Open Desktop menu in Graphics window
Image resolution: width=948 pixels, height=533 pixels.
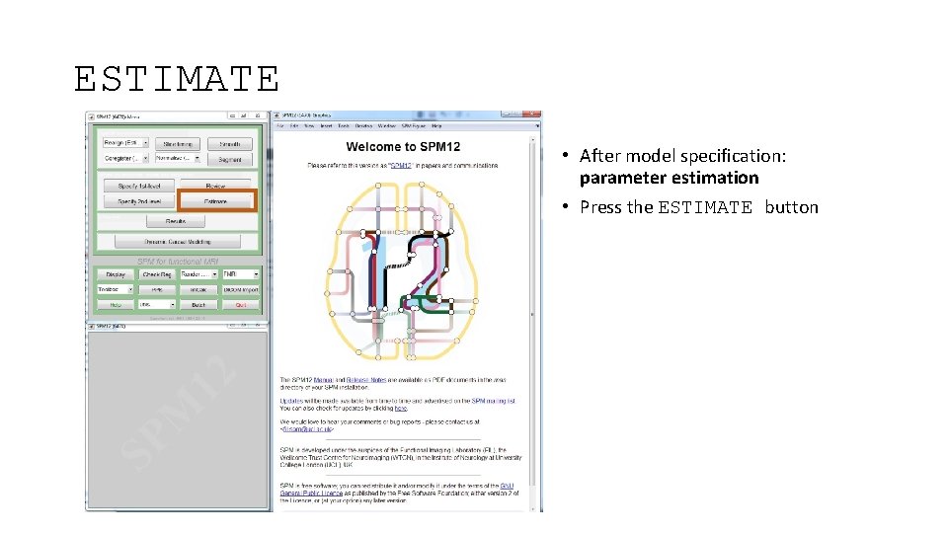(363, 126)
